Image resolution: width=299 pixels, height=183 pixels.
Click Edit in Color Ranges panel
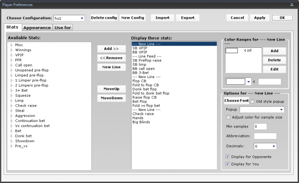click(x=274, y=69)
